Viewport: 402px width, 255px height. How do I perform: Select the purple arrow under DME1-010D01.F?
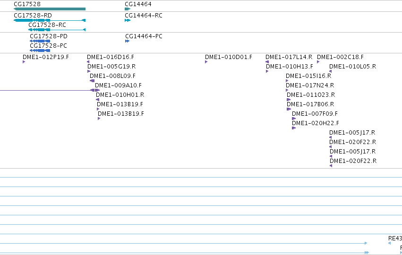(x=206, y=62)
